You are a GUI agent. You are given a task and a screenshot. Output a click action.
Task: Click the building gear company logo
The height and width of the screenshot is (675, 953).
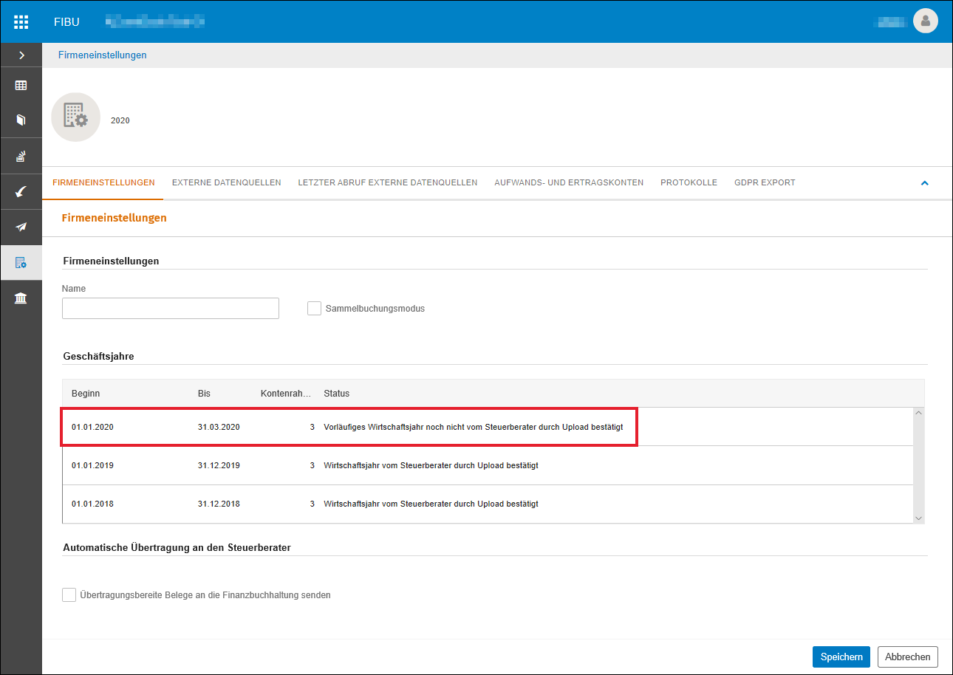click(75, 117)
